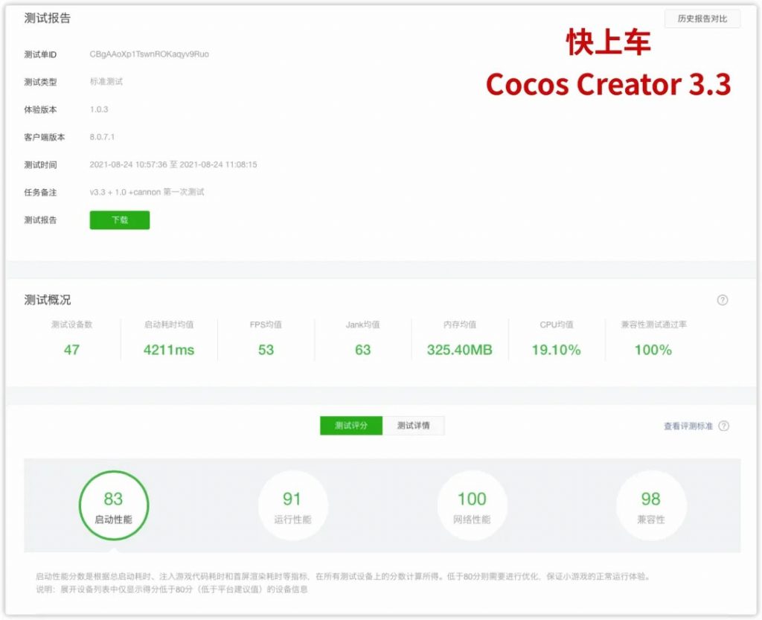Click client version value 8.0.7.1
This screenshot has width=762, height=620.
point(102,137)
